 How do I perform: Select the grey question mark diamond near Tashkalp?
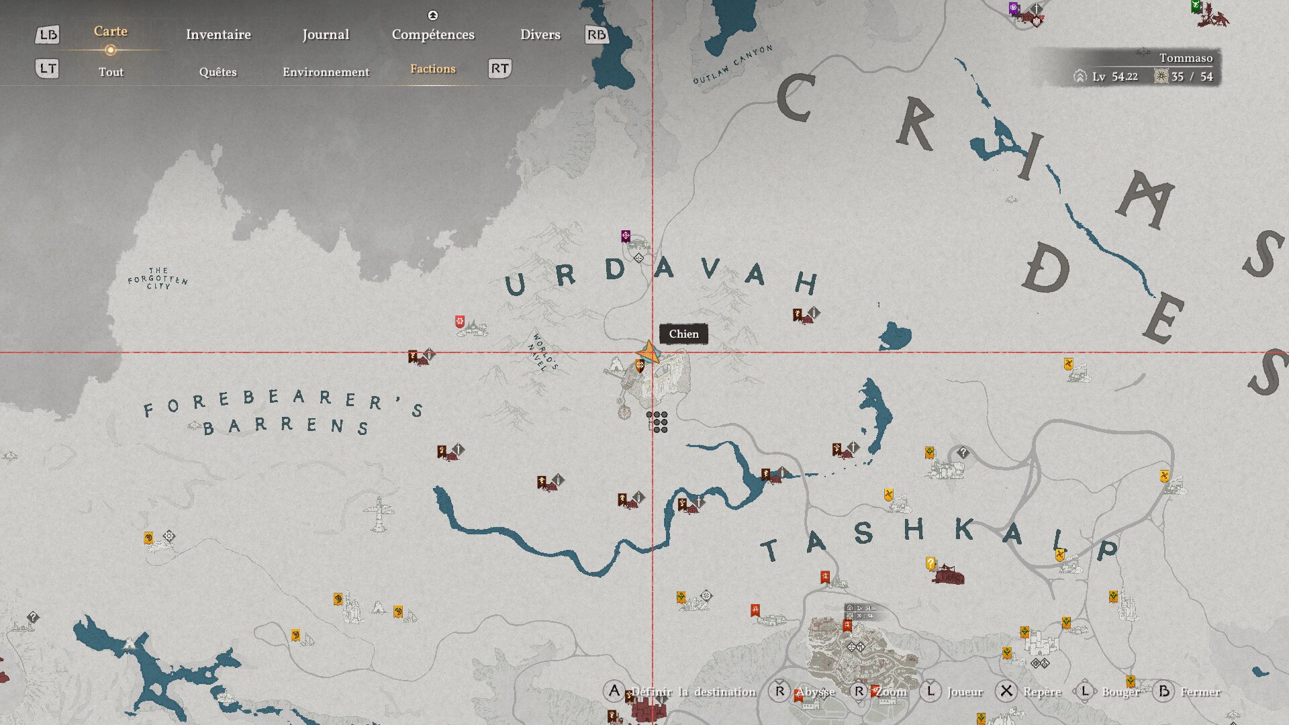[963, 452]
